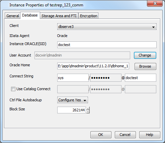
Task: Browse for the Oracle Home folder
Action: [145, 66]
